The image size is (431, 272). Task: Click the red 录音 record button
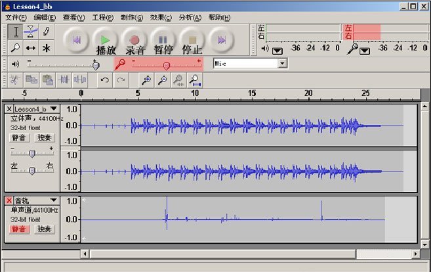(134, 41)
